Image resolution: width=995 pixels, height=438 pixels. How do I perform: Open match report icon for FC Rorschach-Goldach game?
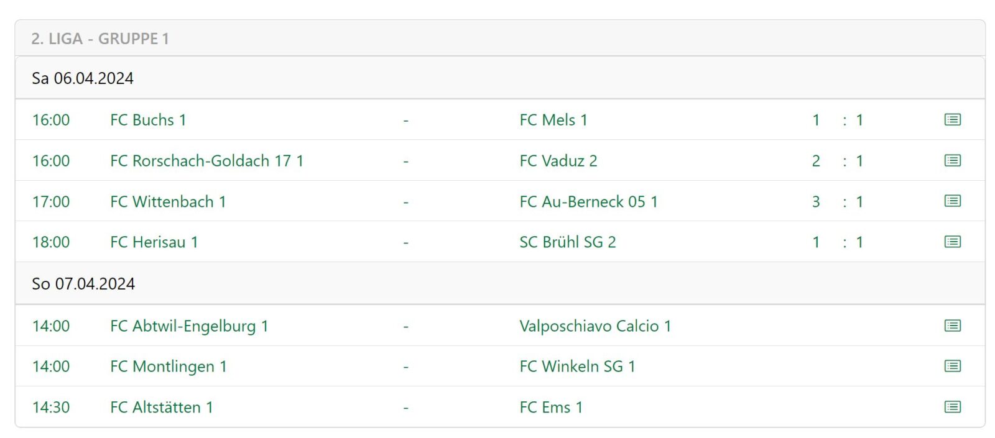[952, 160]
